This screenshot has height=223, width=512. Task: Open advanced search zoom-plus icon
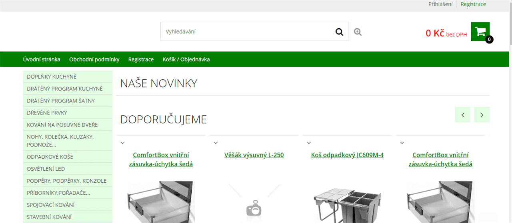[x=358, y=32]
